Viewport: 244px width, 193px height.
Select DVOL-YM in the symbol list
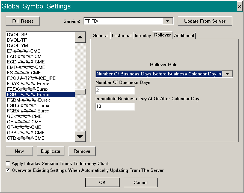[40, 45]
